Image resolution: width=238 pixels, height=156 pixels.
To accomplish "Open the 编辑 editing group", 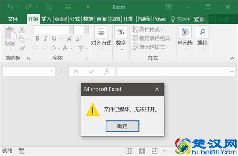I will (202, 38).
